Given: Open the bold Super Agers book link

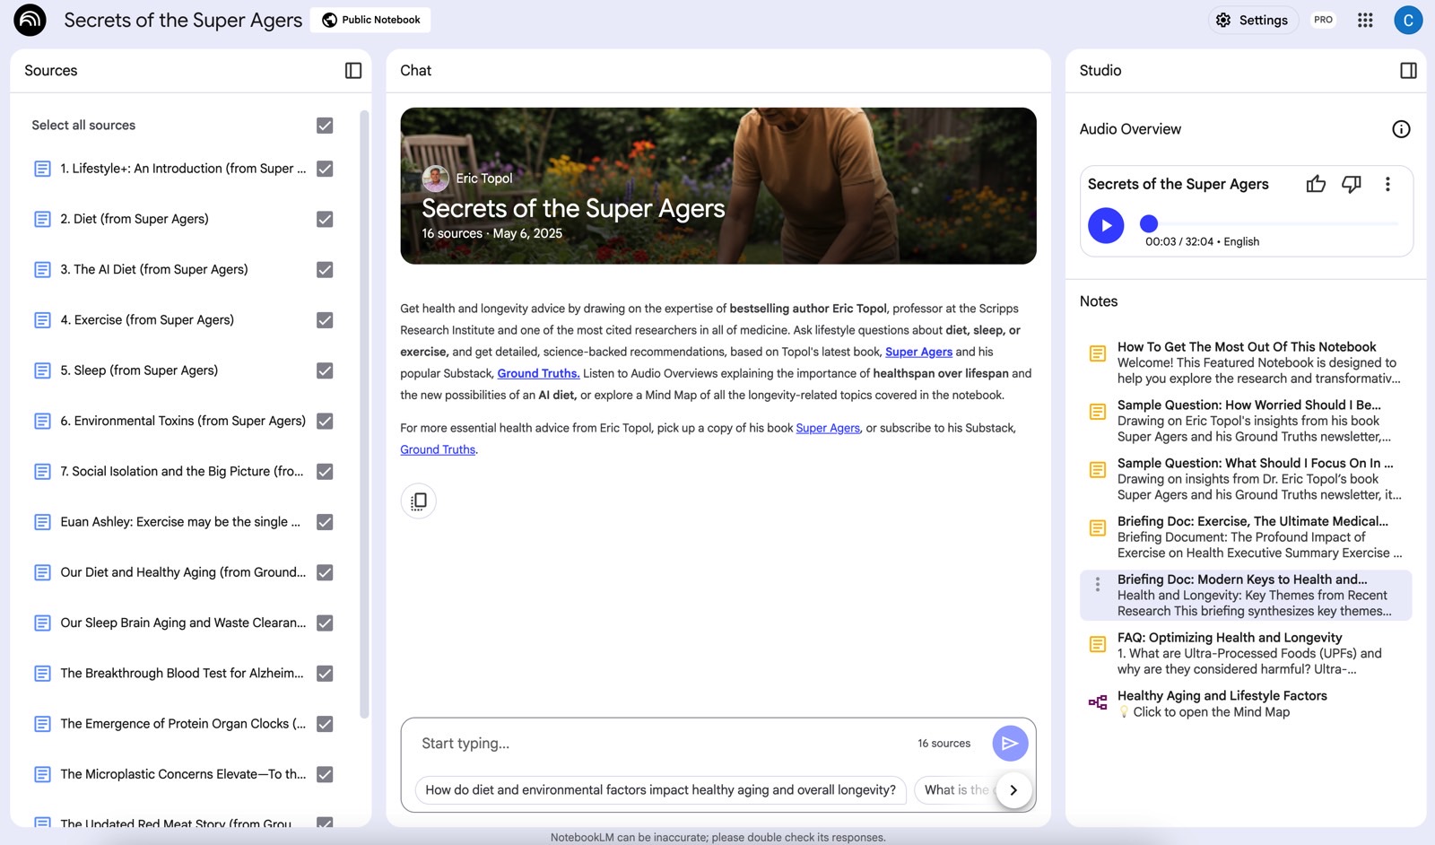Looking at the screenshot, I should tap(918, 352).
